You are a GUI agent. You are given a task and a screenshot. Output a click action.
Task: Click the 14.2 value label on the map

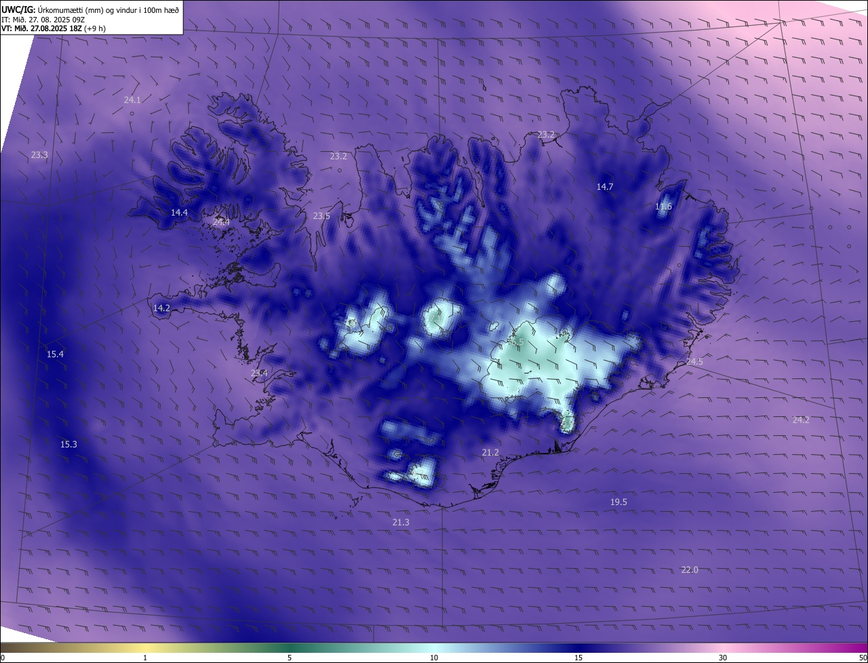point(161,308)
